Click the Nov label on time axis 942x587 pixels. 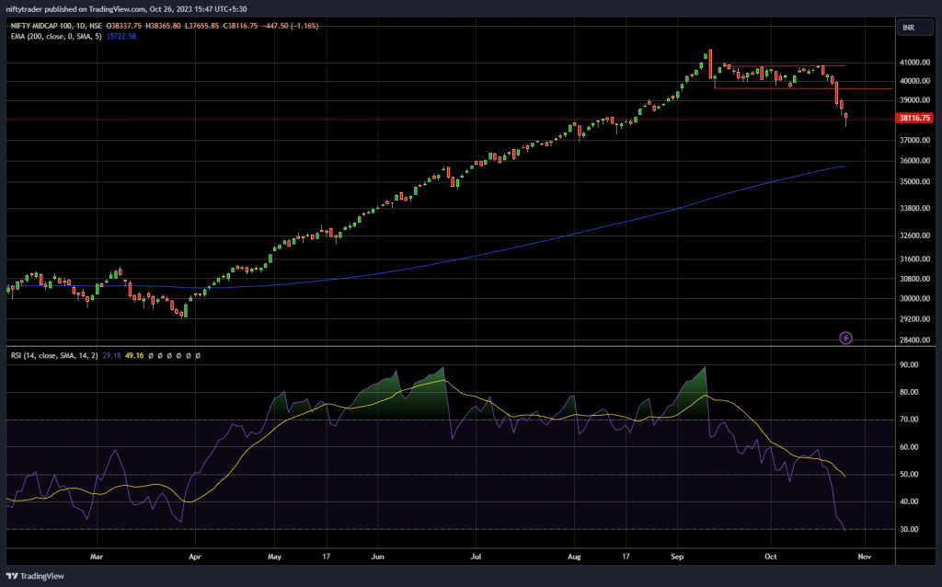[865, 557]
